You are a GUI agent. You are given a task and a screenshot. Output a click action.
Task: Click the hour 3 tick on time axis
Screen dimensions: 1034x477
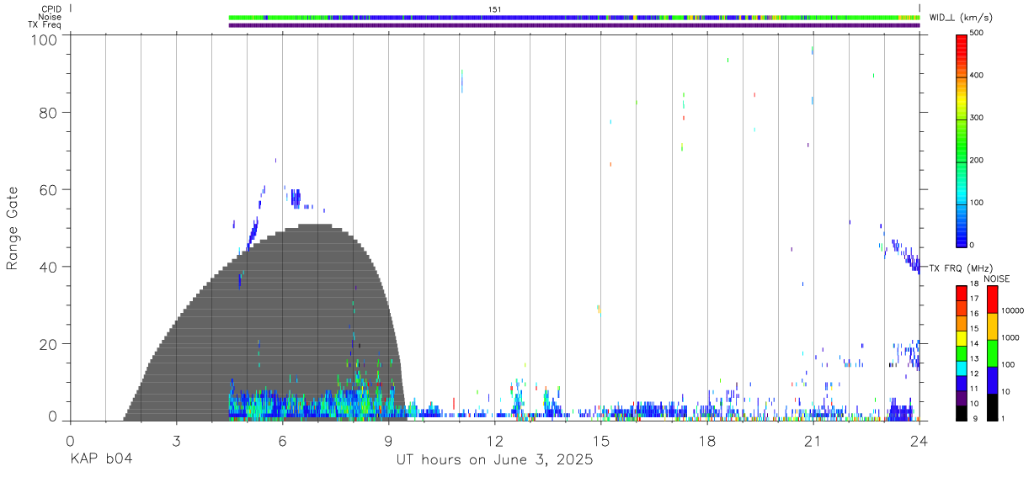176,441
